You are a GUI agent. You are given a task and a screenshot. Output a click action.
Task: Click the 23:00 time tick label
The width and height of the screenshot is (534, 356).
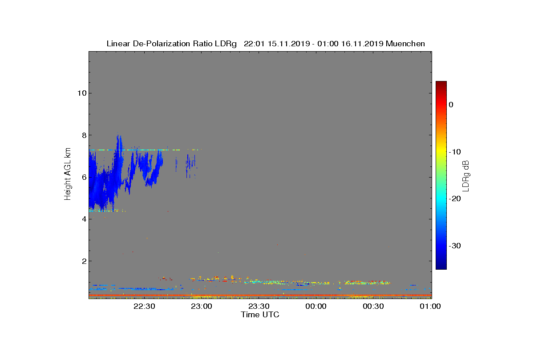click(x=202, y=306)
